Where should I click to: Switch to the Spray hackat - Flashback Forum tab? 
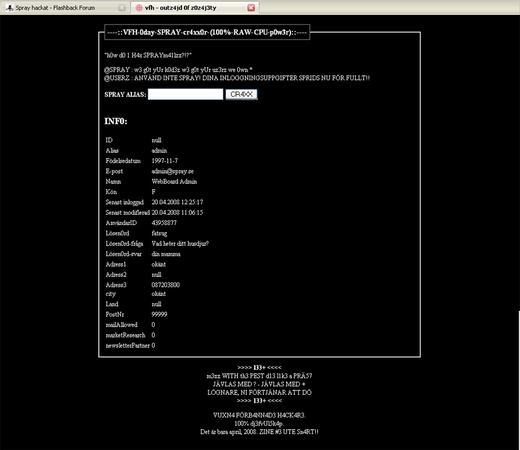click(x=62, y=7)
